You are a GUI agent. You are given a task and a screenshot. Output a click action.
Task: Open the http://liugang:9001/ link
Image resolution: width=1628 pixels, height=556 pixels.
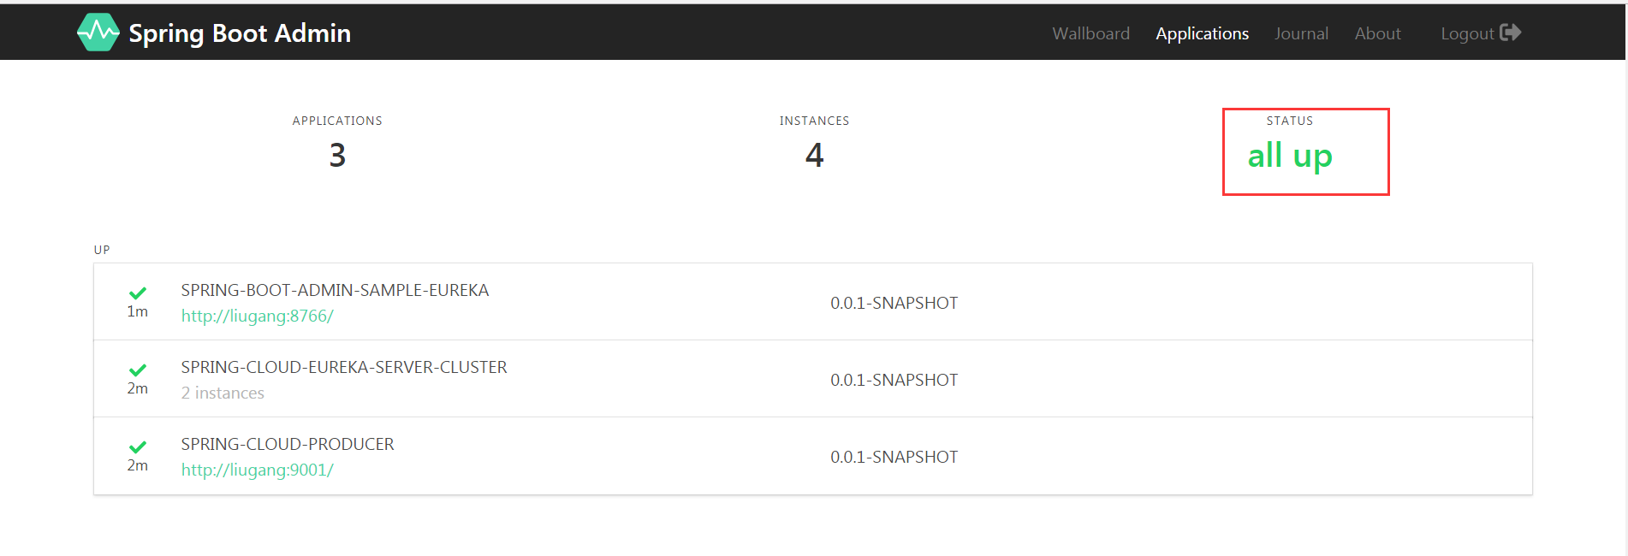(x=257, y=470)
